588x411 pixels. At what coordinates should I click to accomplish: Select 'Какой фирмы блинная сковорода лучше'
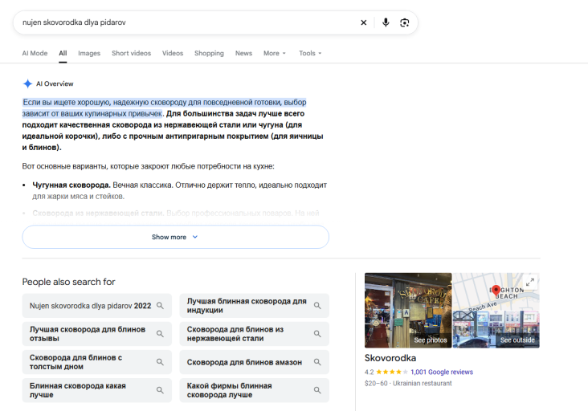pos(255,390)
